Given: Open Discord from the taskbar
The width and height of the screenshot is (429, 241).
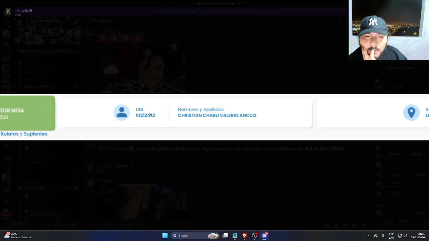Looking at the screenshot, I should click(x=264, y=236).
